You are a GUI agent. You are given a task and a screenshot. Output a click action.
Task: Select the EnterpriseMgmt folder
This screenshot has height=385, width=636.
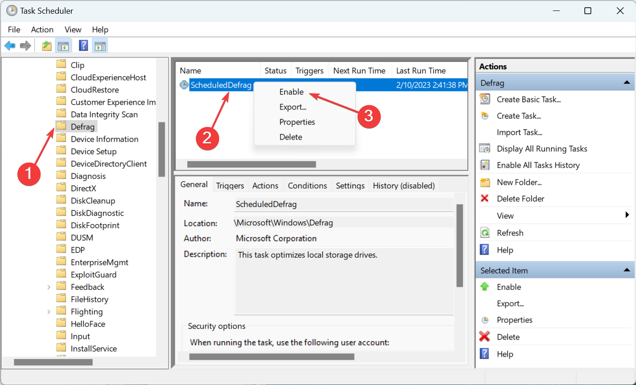[100, 262]
